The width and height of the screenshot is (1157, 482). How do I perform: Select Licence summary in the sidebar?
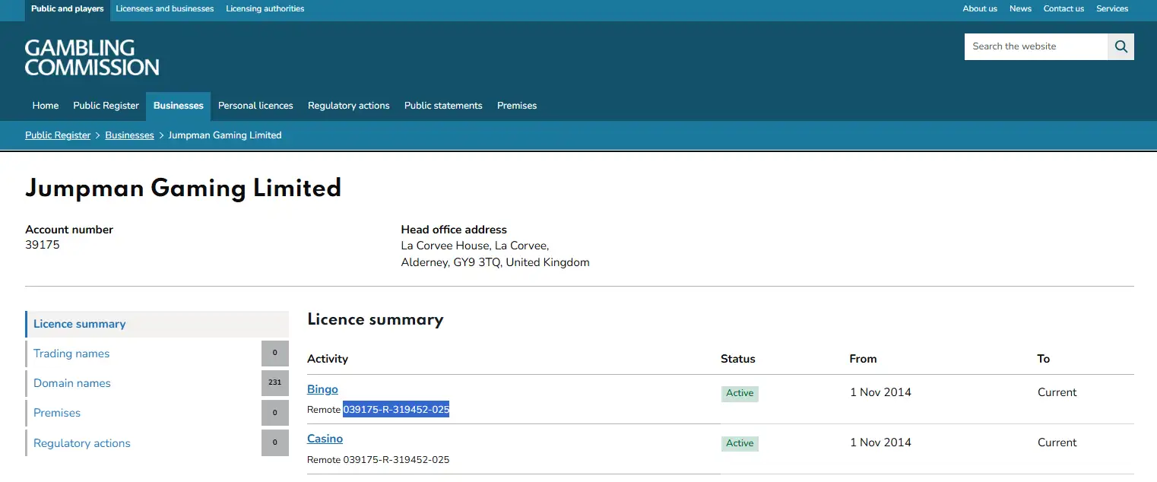click(x=157, y=324)
